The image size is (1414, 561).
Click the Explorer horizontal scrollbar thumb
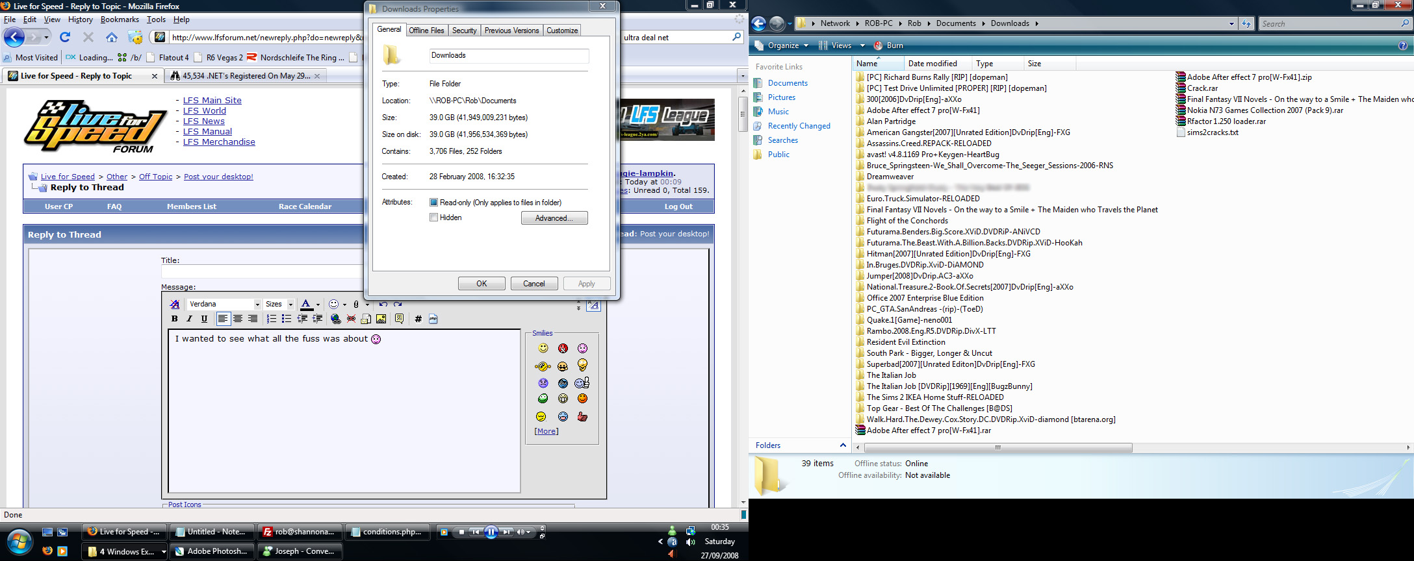click(998, 448)
